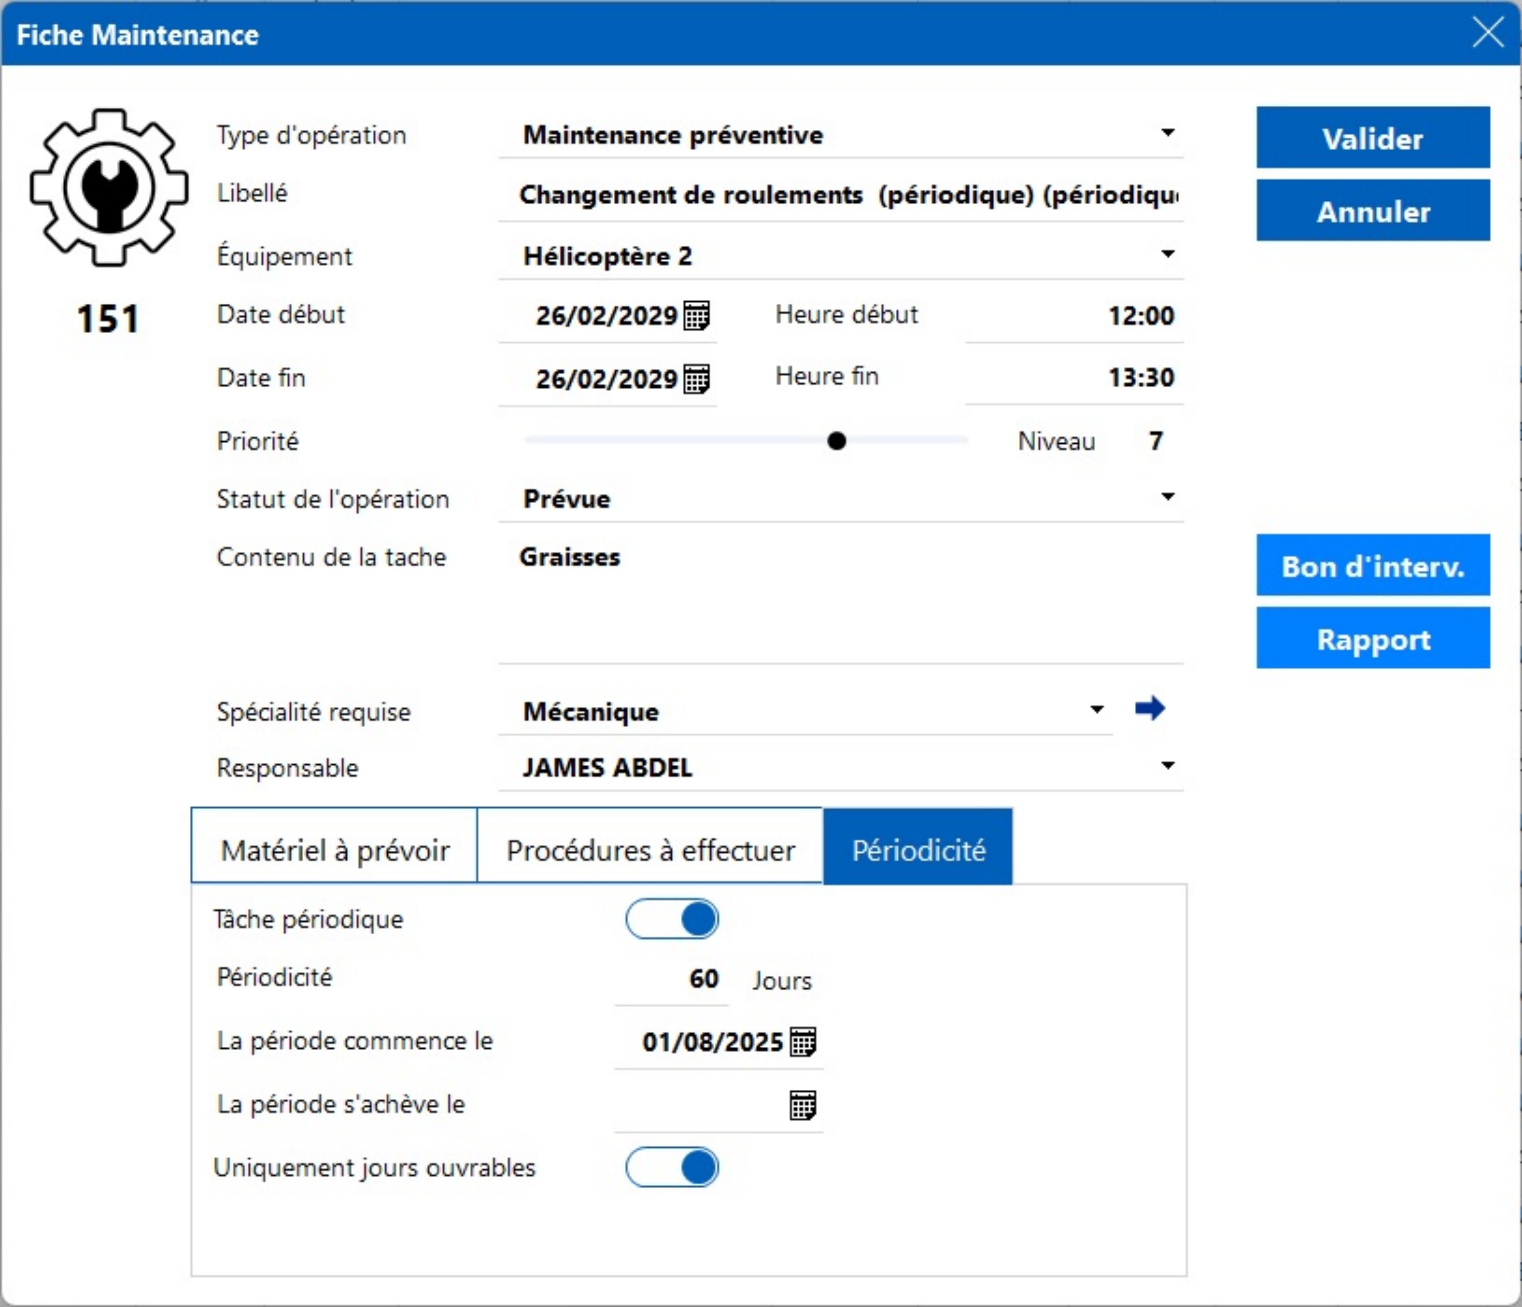
Task: Click the Valider button
Action: coord(1372,138)
